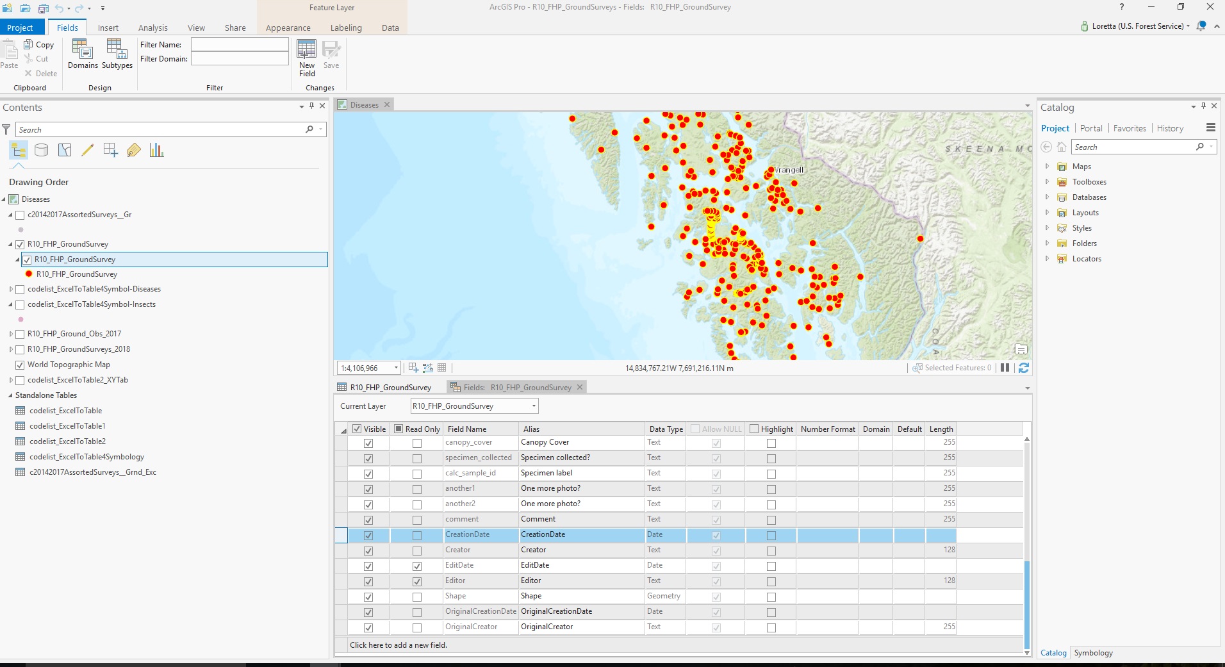Pause map drawing
This screenshot has height=667, width=1225.
(1005, 368)
